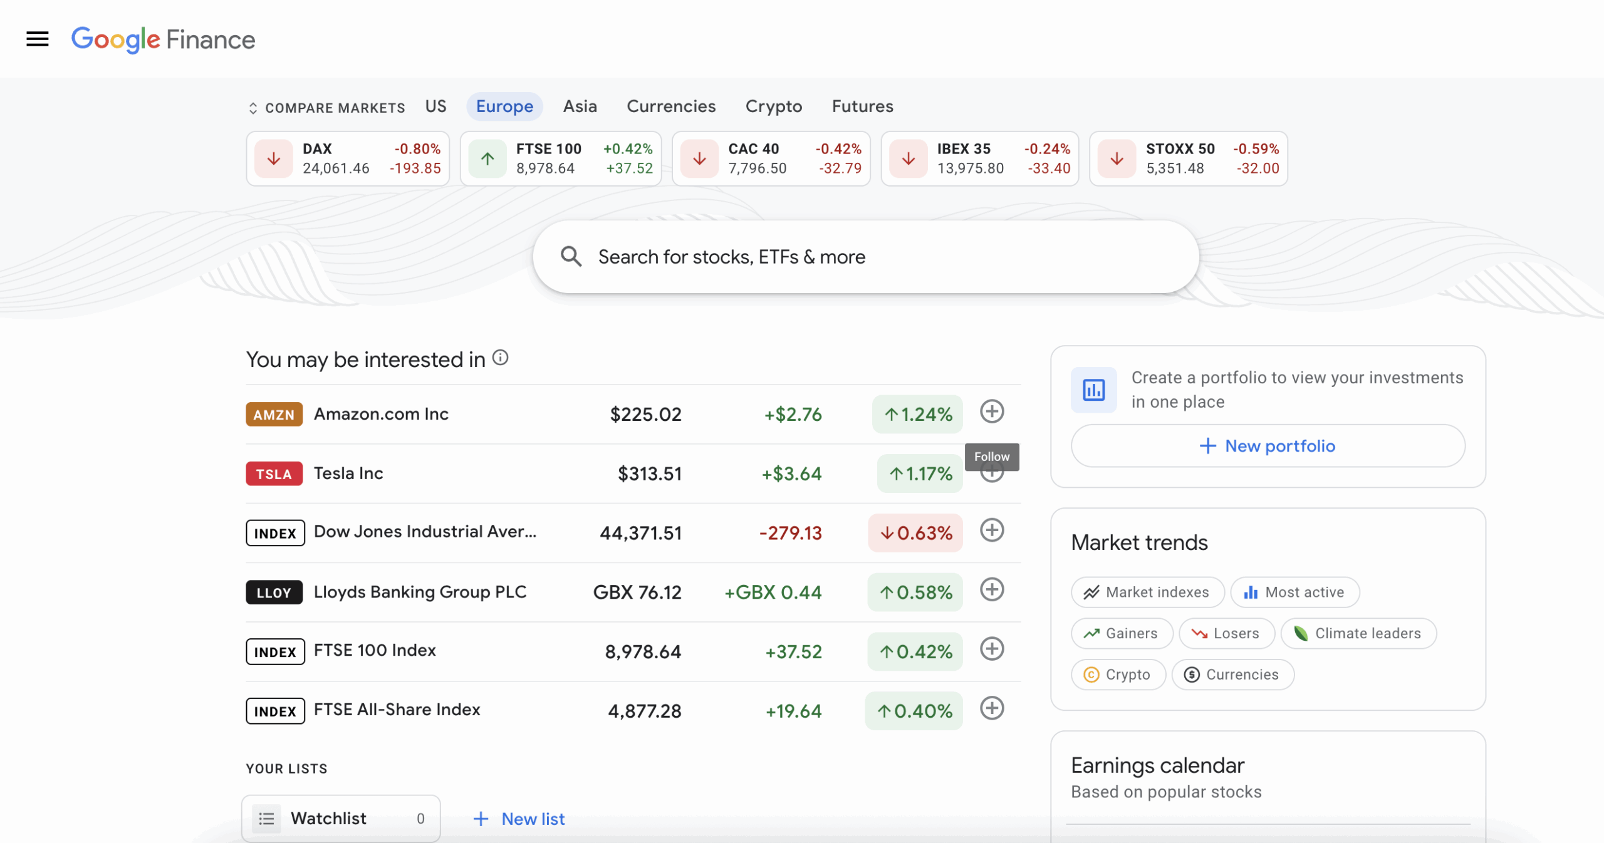Open the DAX index card

tap(348, 158)
